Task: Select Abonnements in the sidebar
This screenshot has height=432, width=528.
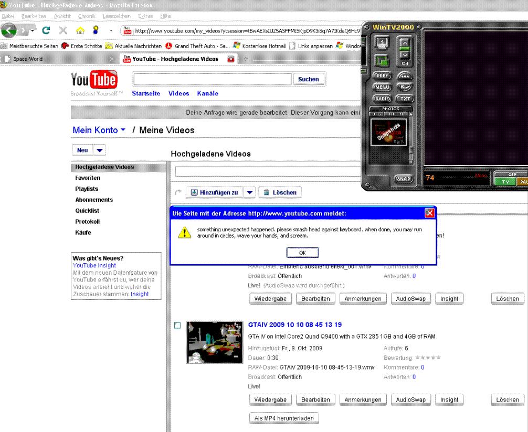Action: click(94, 200)
